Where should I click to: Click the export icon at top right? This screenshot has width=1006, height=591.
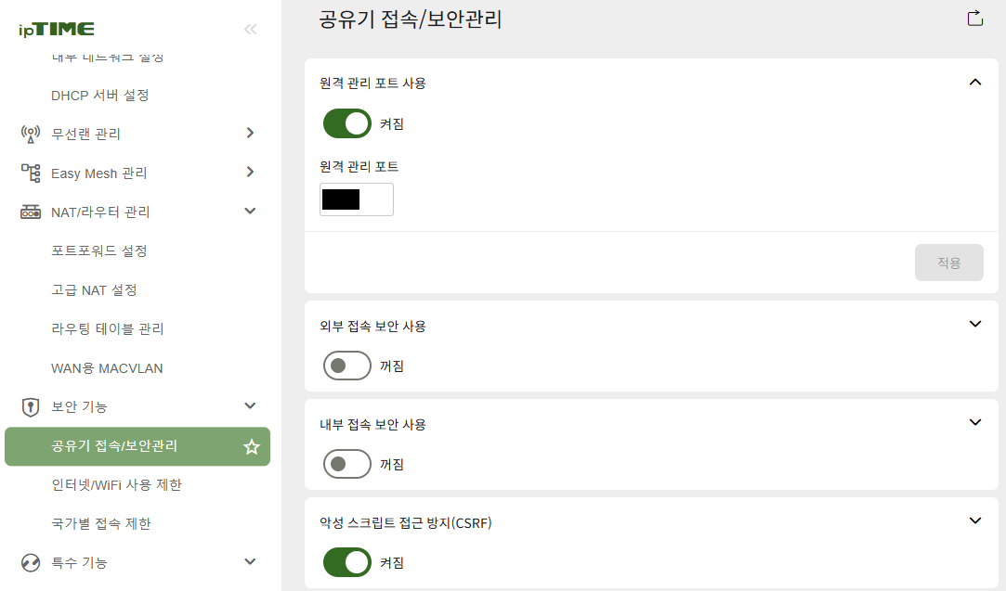pyautogui.click(x=973, y=17)
